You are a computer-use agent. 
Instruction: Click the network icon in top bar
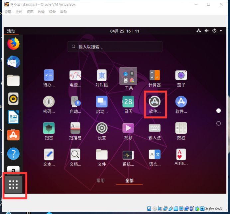tap(199, 31)
